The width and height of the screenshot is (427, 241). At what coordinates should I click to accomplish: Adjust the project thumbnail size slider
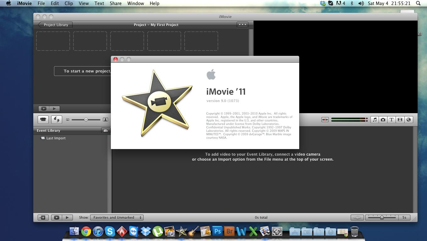86,120
